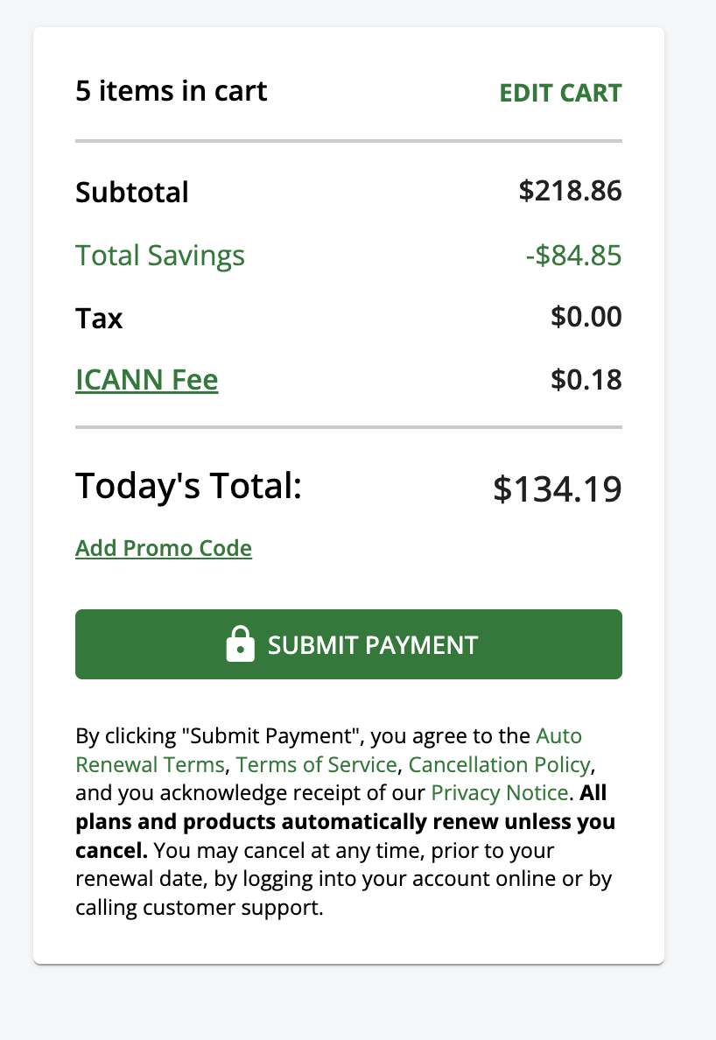Click the Tax label
This screenshot has height=1040, width=716.
pos(99,318)
